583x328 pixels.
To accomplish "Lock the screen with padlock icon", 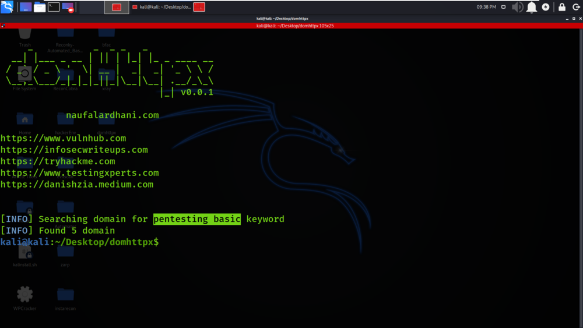I will pyautogui.click(x=562, y=7).
